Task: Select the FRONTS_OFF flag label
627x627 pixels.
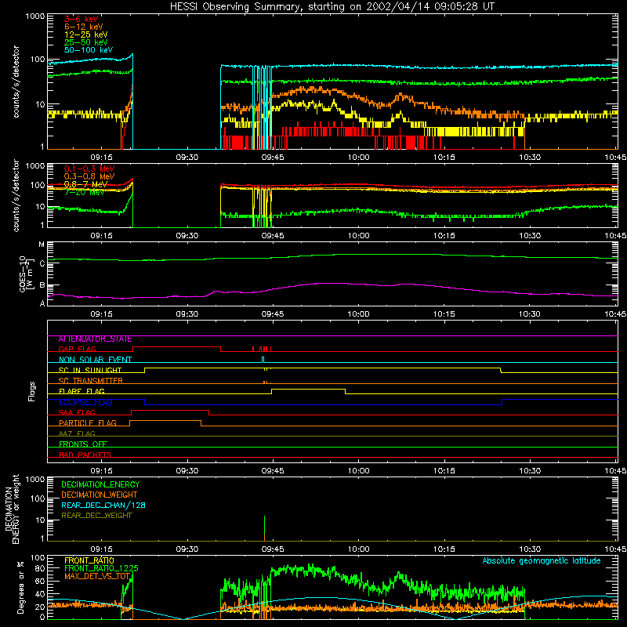Action: pos(83,444)
